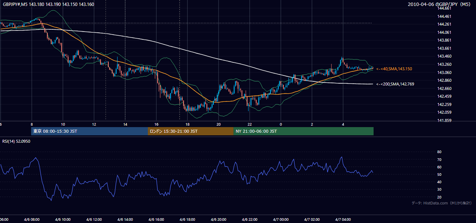Click price axis value 144.061

point(444,32)
